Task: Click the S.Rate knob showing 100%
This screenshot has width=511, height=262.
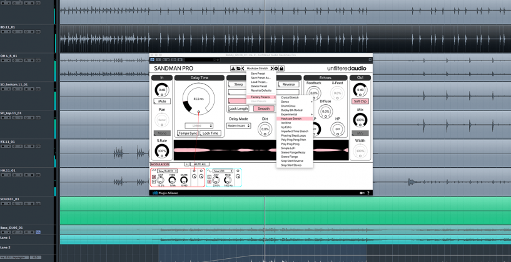Action: pos(162,151)
